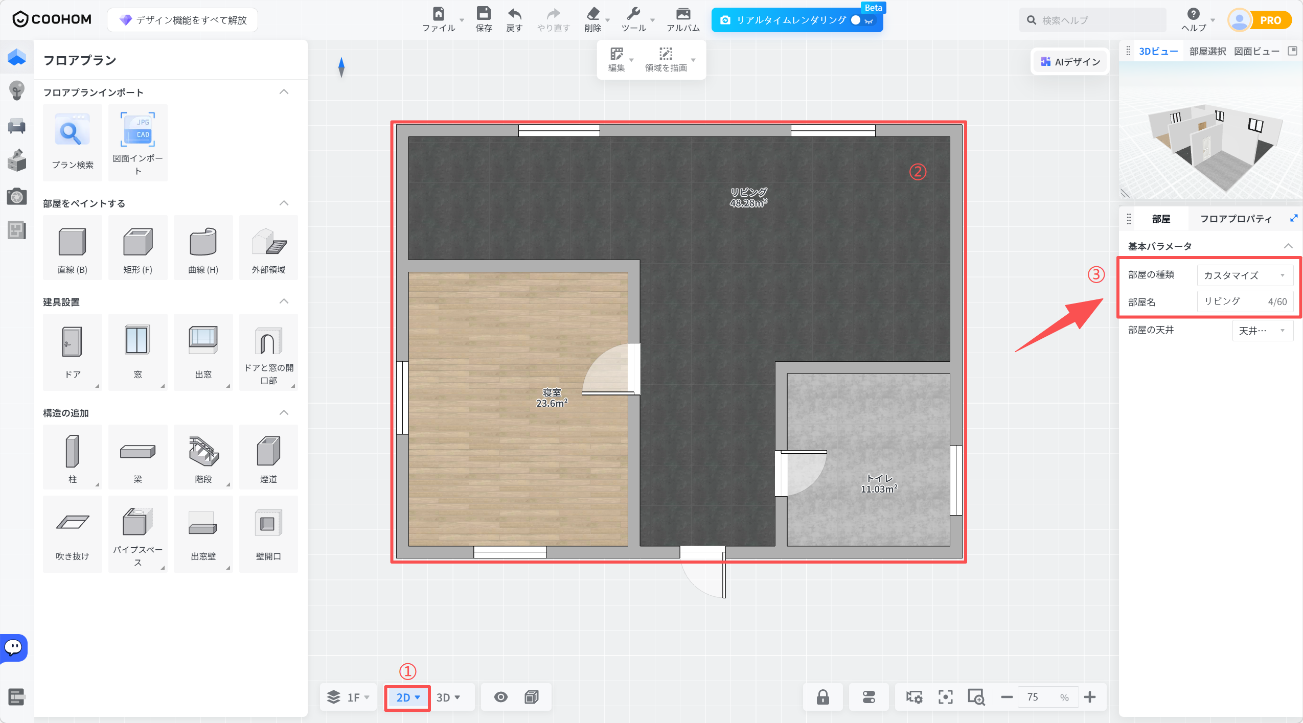Viewport: 1303px width, 723px height.
Task: Open the 3D view dropdown
Action: click(448, 697)
